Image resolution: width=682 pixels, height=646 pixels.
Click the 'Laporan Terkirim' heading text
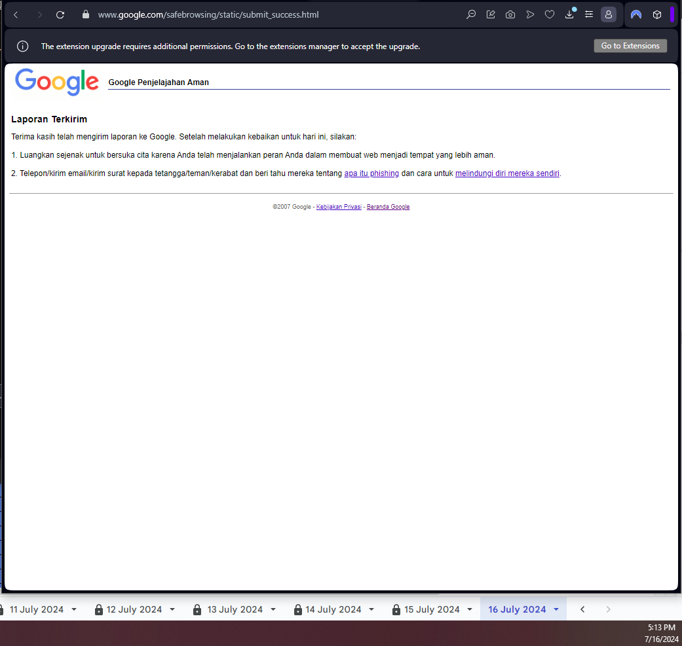tap(49, 119)
